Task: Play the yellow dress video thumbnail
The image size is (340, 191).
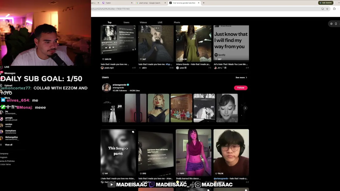Action: point(194,44)
